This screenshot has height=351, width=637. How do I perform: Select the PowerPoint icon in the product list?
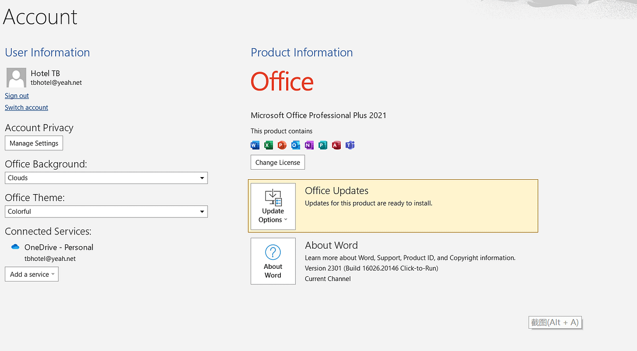[281, 145]
